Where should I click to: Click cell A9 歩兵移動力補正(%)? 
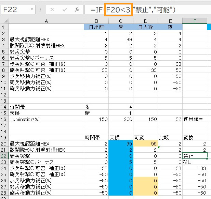[46, 76]
